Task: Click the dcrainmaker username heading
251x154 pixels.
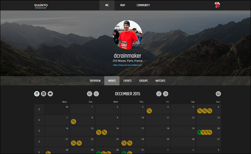Action: pyautogui.click(x=128, y=55)
